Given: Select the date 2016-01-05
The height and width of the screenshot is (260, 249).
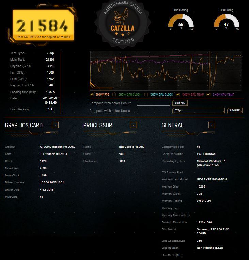Looking at the screenshot, I should tap(50, 98).
